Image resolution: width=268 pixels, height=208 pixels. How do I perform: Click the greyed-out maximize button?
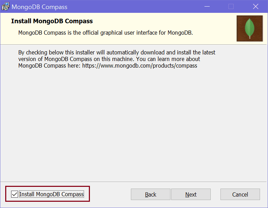point(231,7)
